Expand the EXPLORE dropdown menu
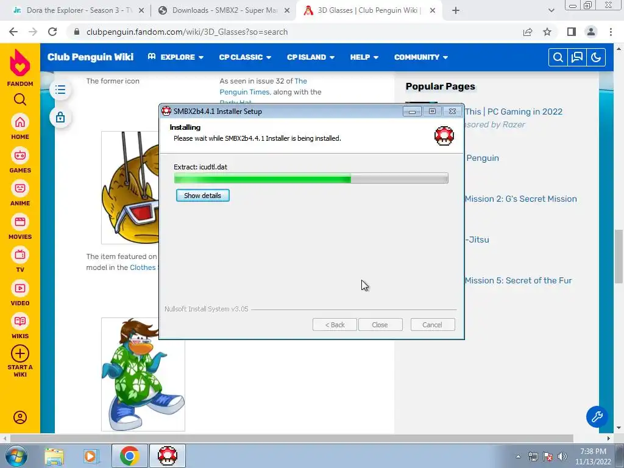 pos(175,57)
